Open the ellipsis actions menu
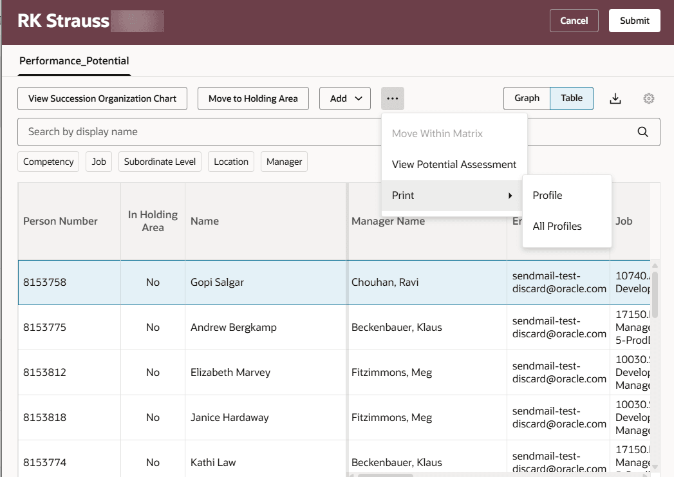 point(393,98)
